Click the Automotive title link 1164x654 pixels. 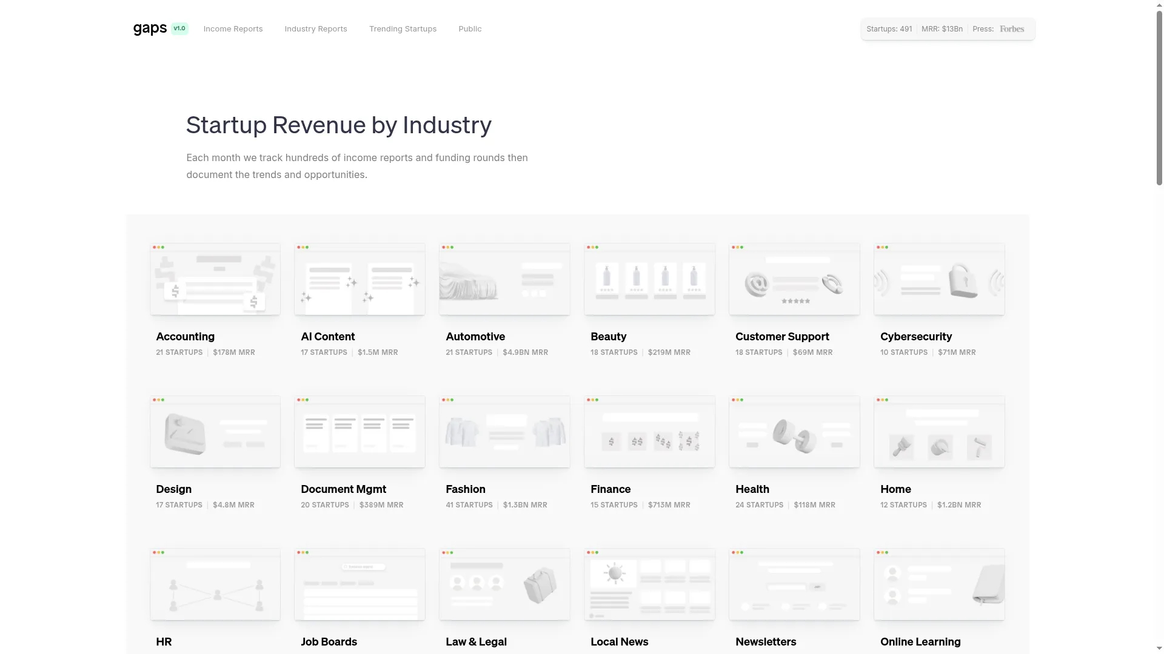tap(475, 337)
